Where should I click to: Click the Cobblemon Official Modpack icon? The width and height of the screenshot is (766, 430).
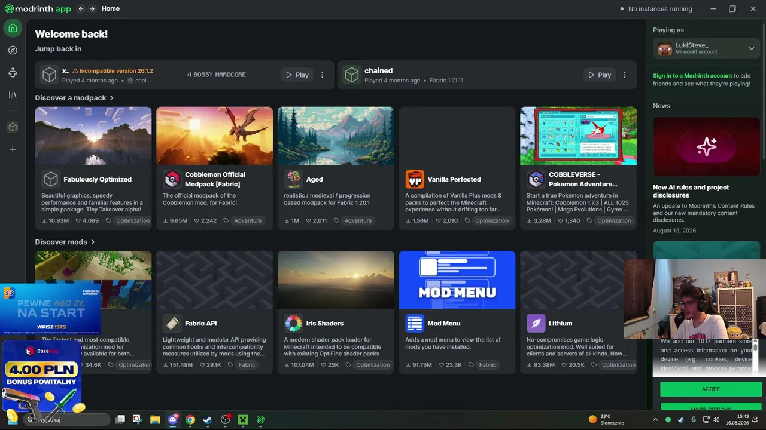click(x=172, y=179)
